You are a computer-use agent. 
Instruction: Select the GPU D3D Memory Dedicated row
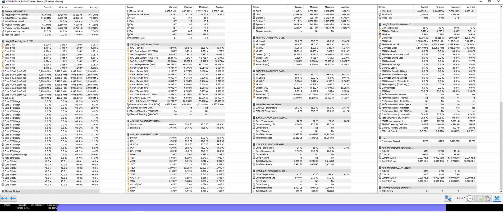(427, 124)
